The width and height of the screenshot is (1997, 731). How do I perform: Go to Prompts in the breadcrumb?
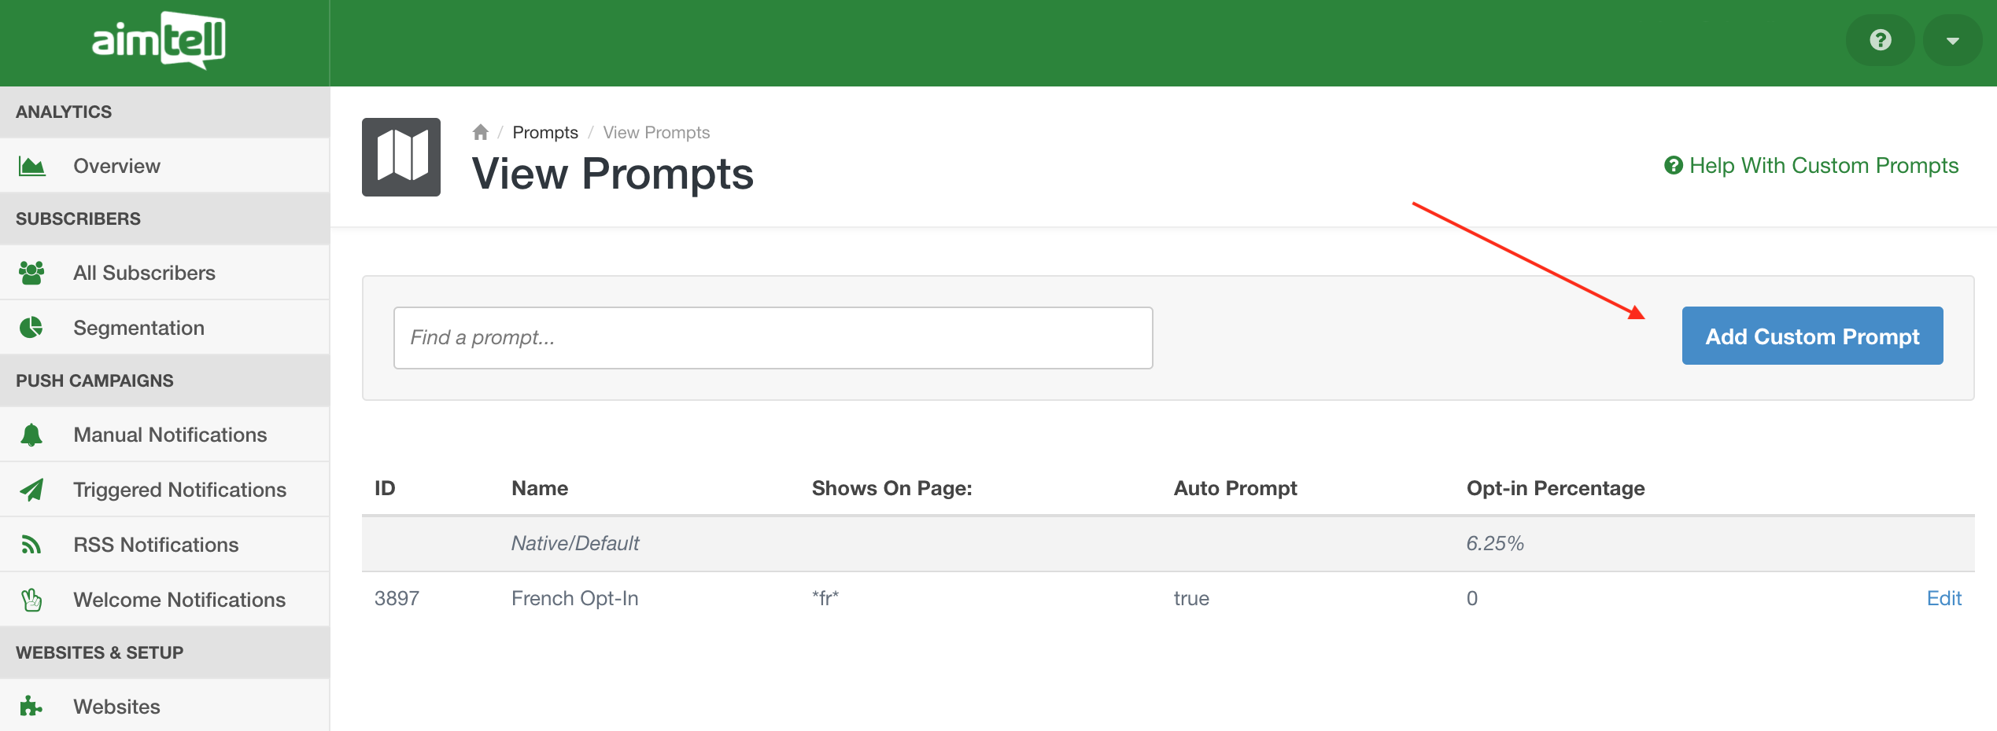[544, 132]
